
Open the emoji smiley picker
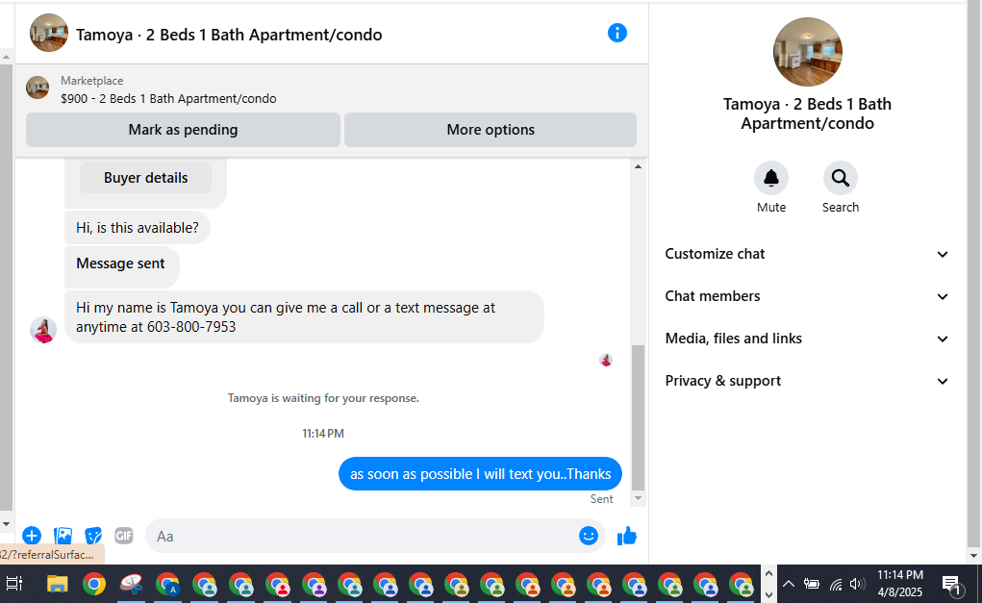pos(588,536)
